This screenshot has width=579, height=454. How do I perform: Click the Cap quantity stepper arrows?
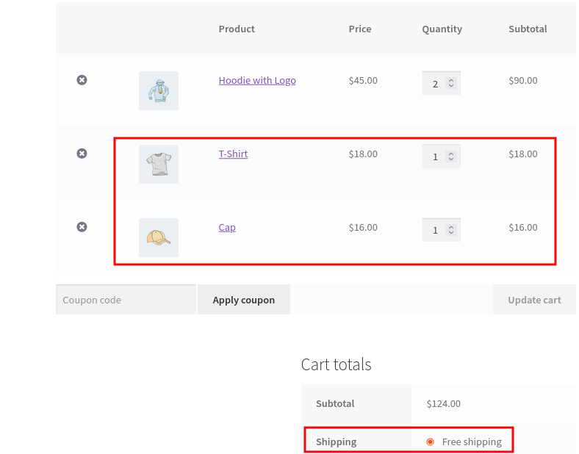tap(451, 230)
